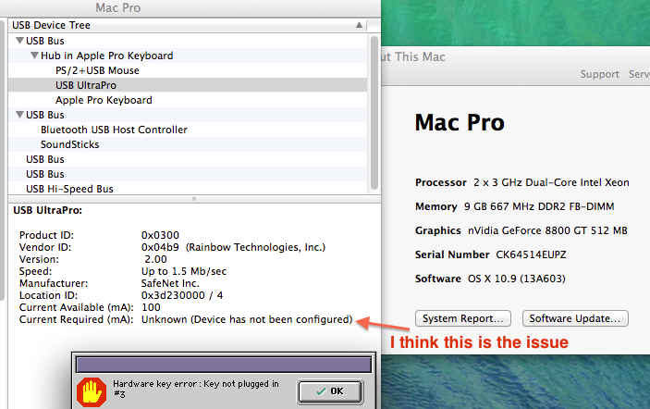Select the USB UltraPro device row

click(x=188, y=85)
